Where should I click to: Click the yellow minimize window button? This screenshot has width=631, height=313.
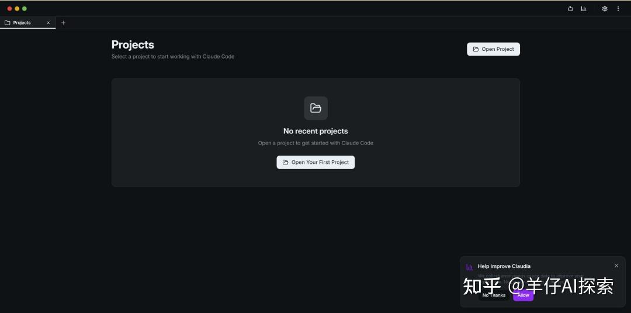point(17,8)
